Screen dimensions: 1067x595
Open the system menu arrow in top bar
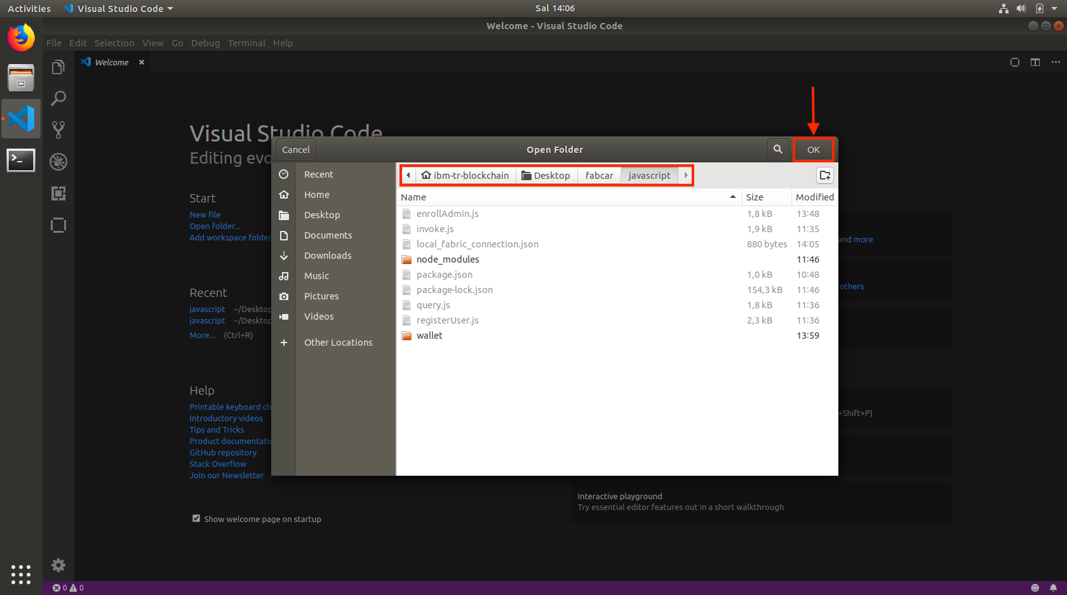click(x=1054, y=8)
